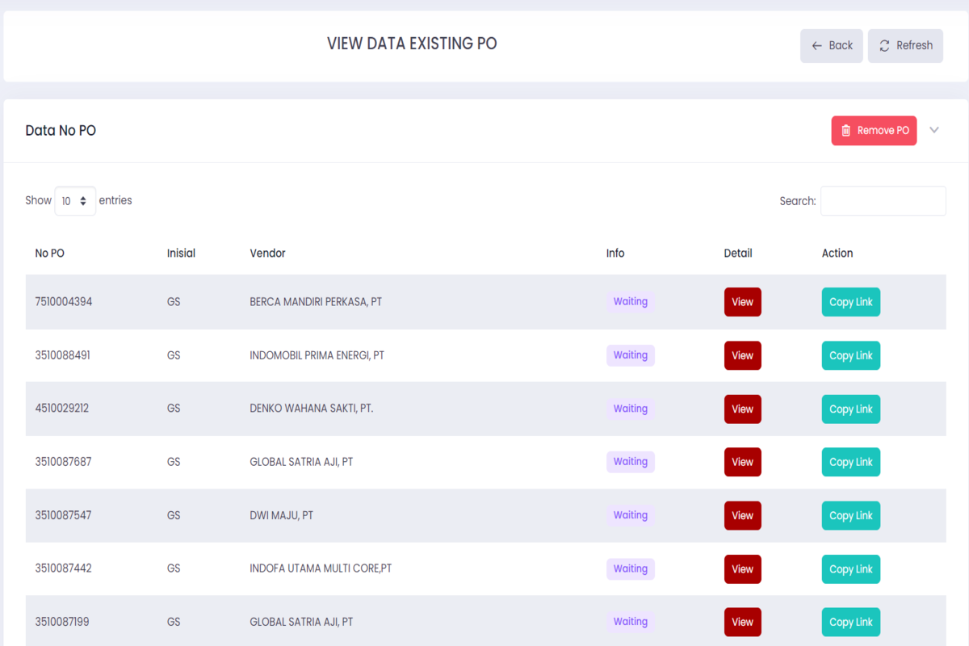Image resolution: width=969 pixels, height=646 pixels.
Task: Collapse the Data No PO panel chevron
Action: [934, 130]
